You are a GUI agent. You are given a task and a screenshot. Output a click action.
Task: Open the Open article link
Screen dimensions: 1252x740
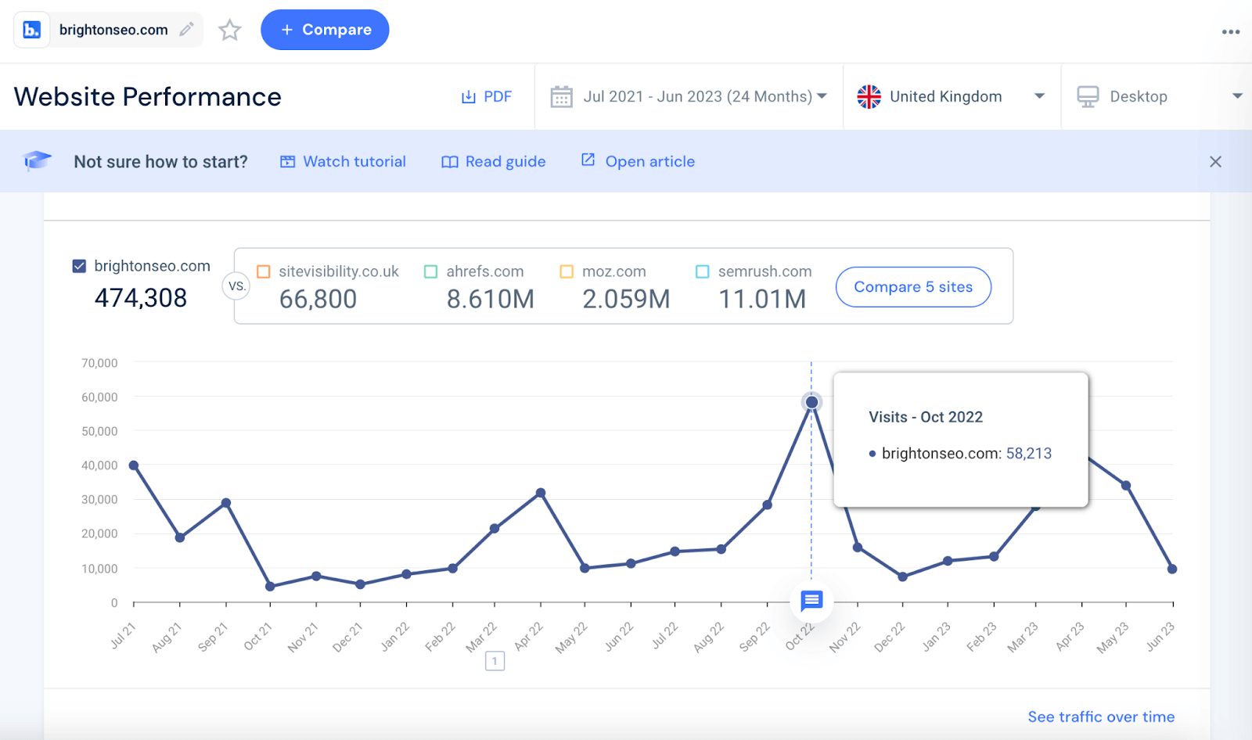click(650, 162)
